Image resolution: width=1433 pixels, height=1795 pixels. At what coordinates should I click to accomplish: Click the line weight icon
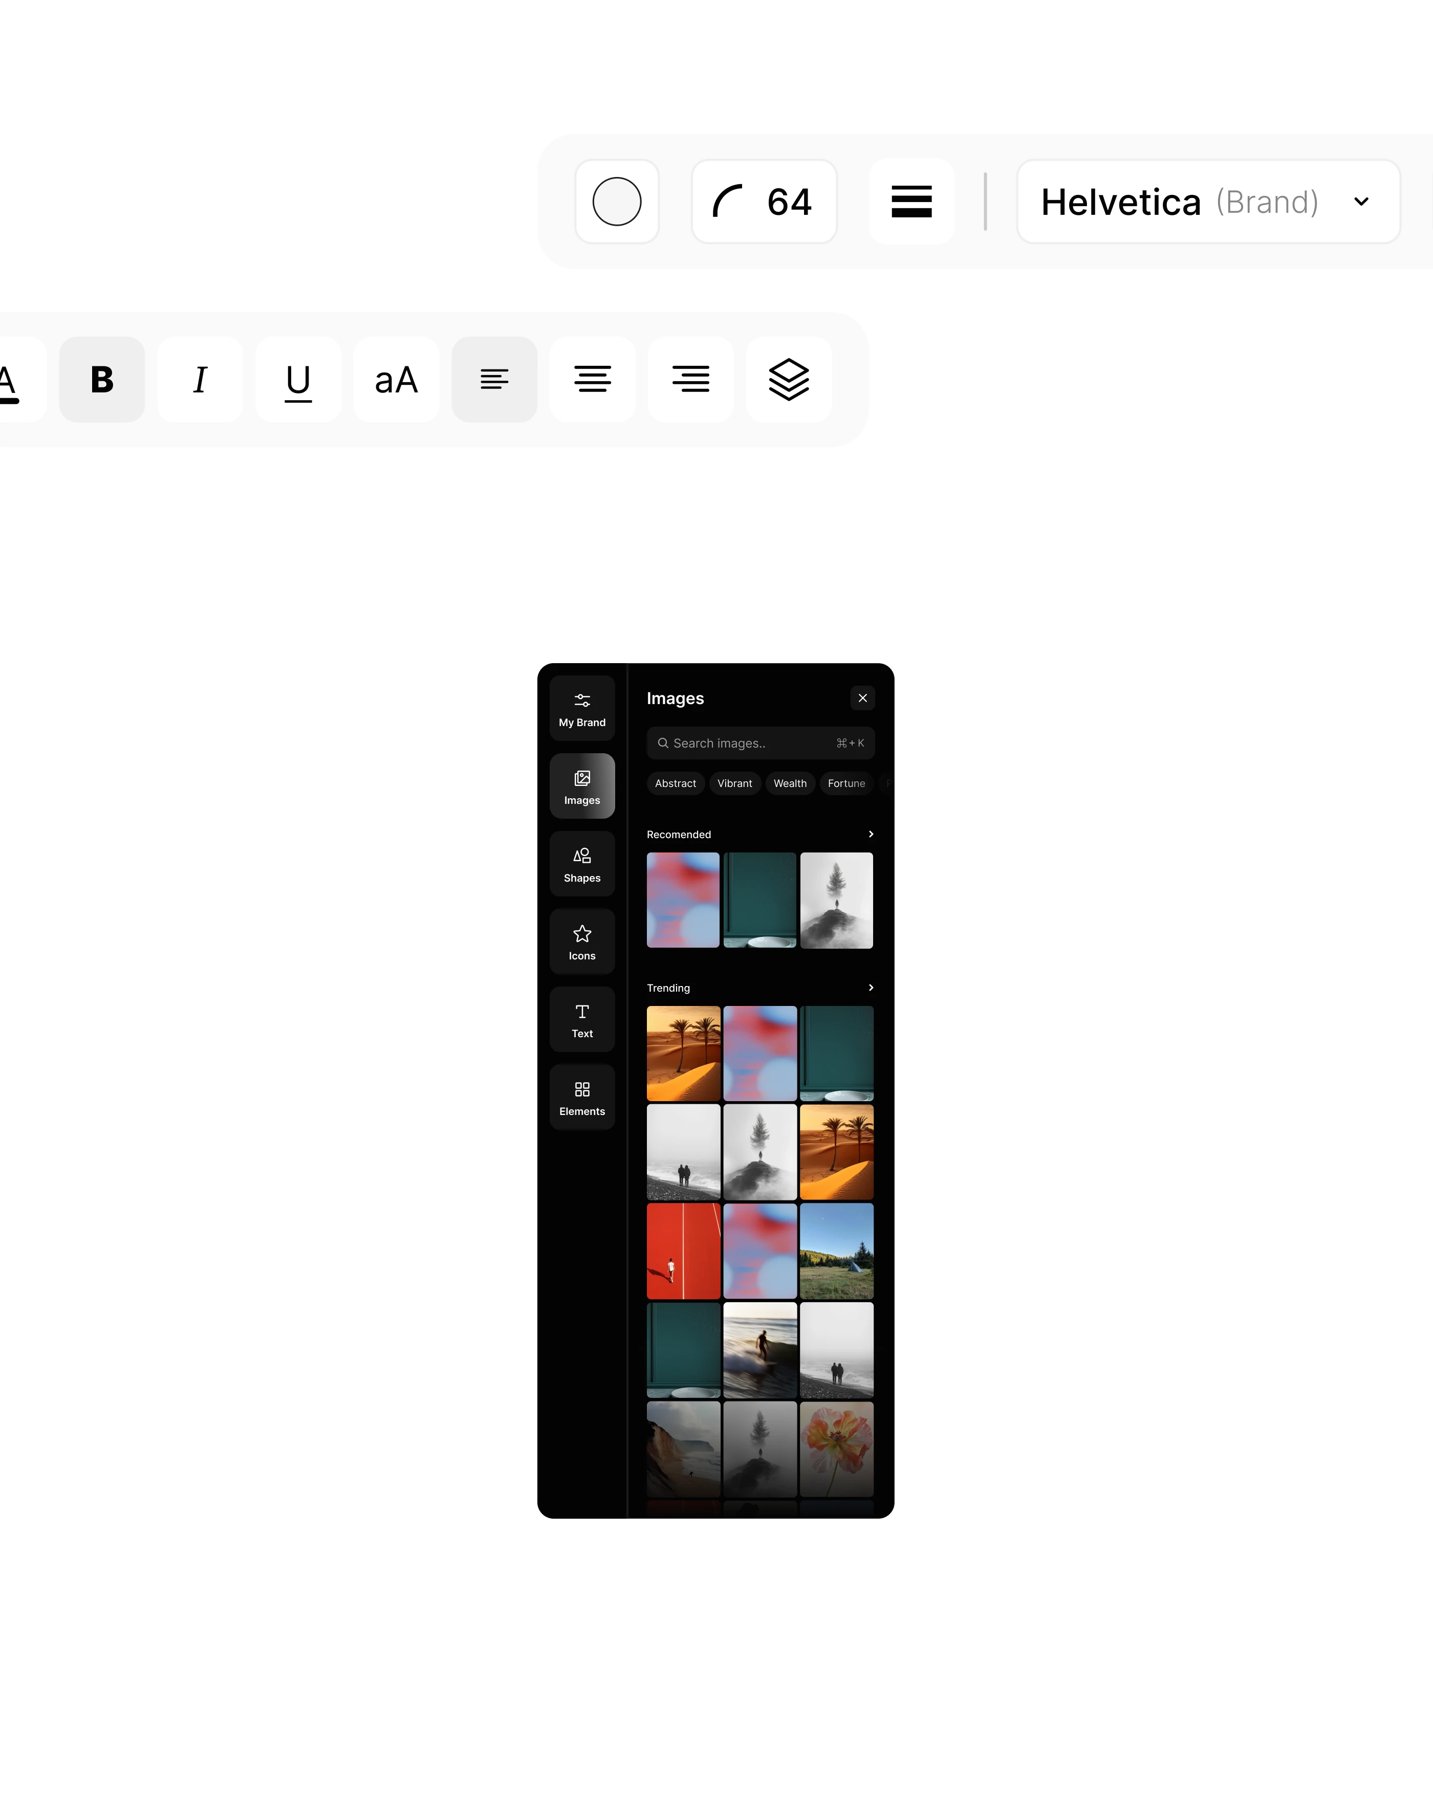[911, 202]
